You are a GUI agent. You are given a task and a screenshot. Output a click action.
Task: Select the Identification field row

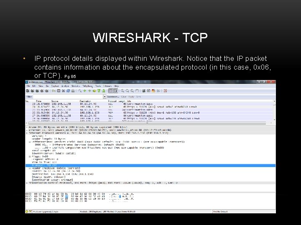54,153
